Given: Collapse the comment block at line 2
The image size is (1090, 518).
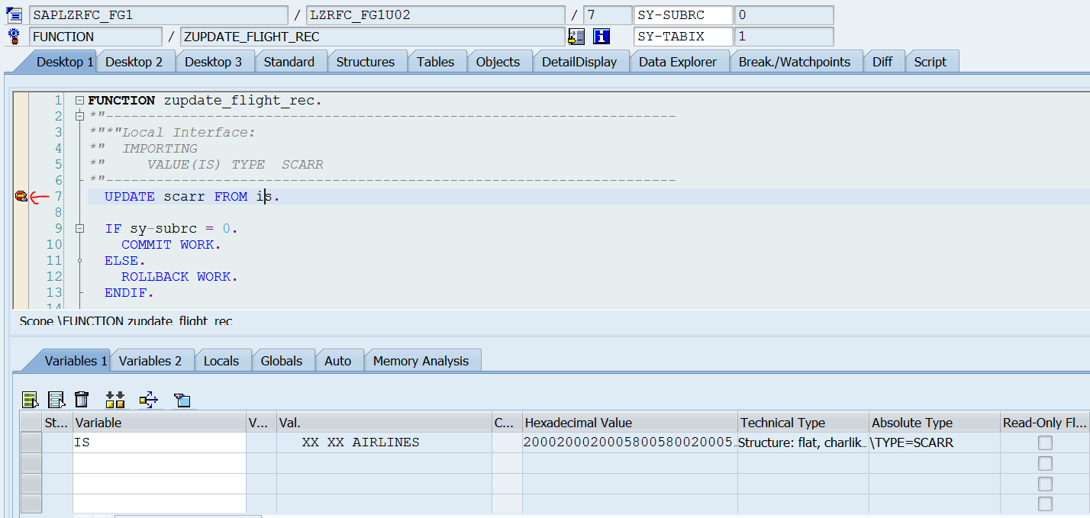Looking at the screenshot, I should [80, 115].
